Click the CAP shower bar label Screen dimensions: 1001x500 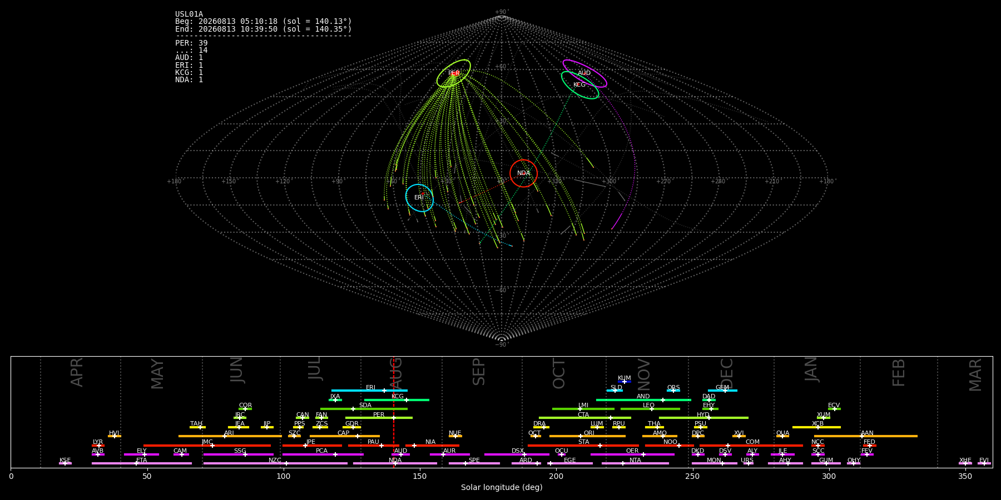pos(344,433)
